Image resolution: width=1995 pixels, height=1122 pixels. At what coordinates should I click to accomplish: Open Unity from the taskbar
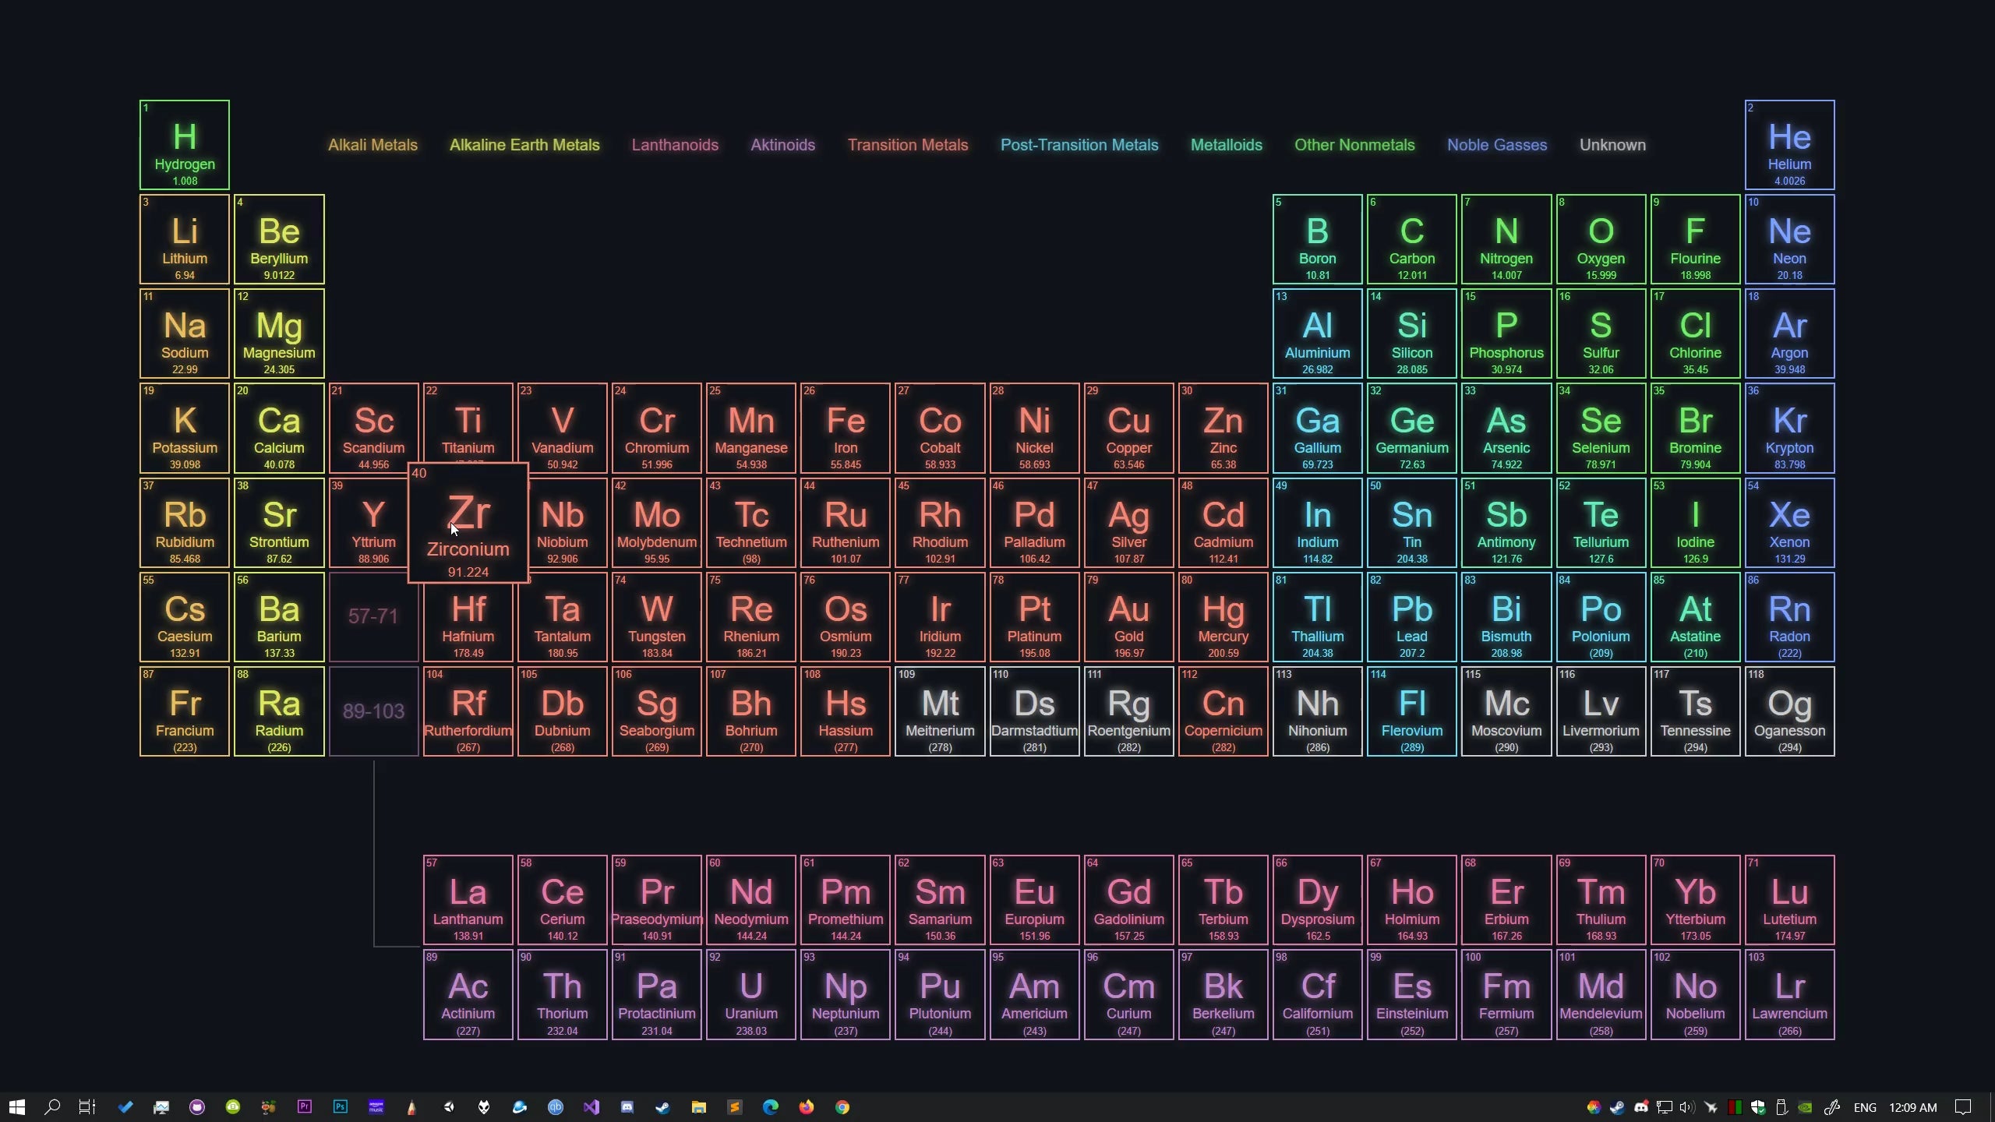pos(448,1106)
